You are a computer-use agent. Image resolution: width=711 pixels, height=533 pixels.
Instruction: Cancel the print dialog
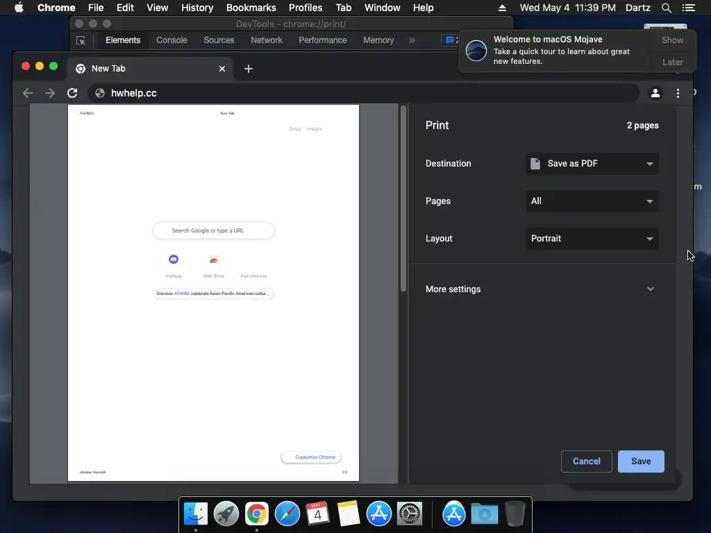click(586, 462)
